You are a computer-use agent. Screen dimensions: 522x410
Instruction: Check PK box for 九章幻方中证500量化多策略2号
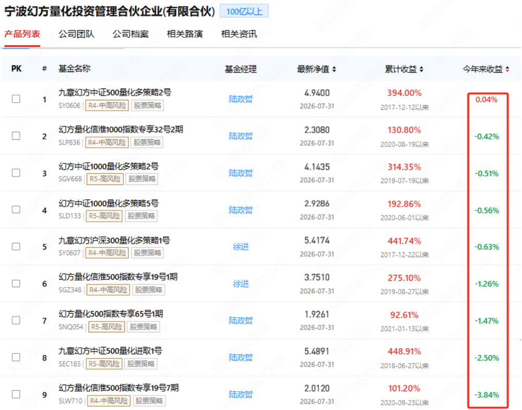16,99
